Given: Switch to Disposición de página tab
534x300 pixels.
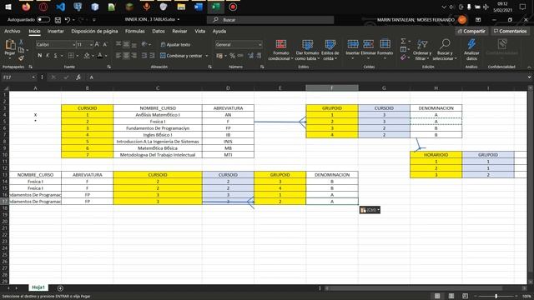Looking at the screenshot, I should (x=94, y=31).
